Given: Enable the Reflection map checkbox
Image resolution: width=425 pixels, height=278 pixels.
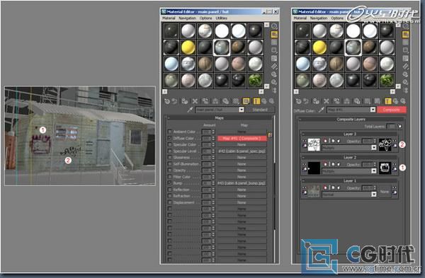Looking at the screenshot, I should point(170,190).
